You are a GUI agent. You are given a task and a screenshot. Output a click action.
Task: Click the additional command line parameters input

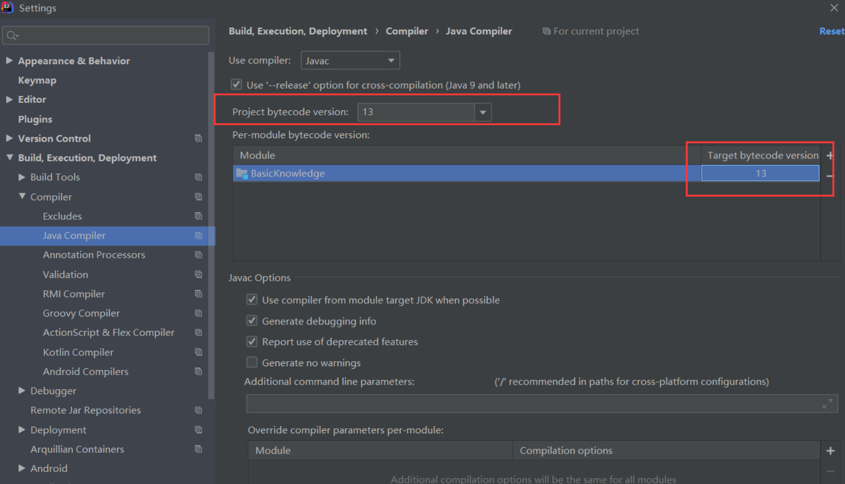tap(542, 404)
